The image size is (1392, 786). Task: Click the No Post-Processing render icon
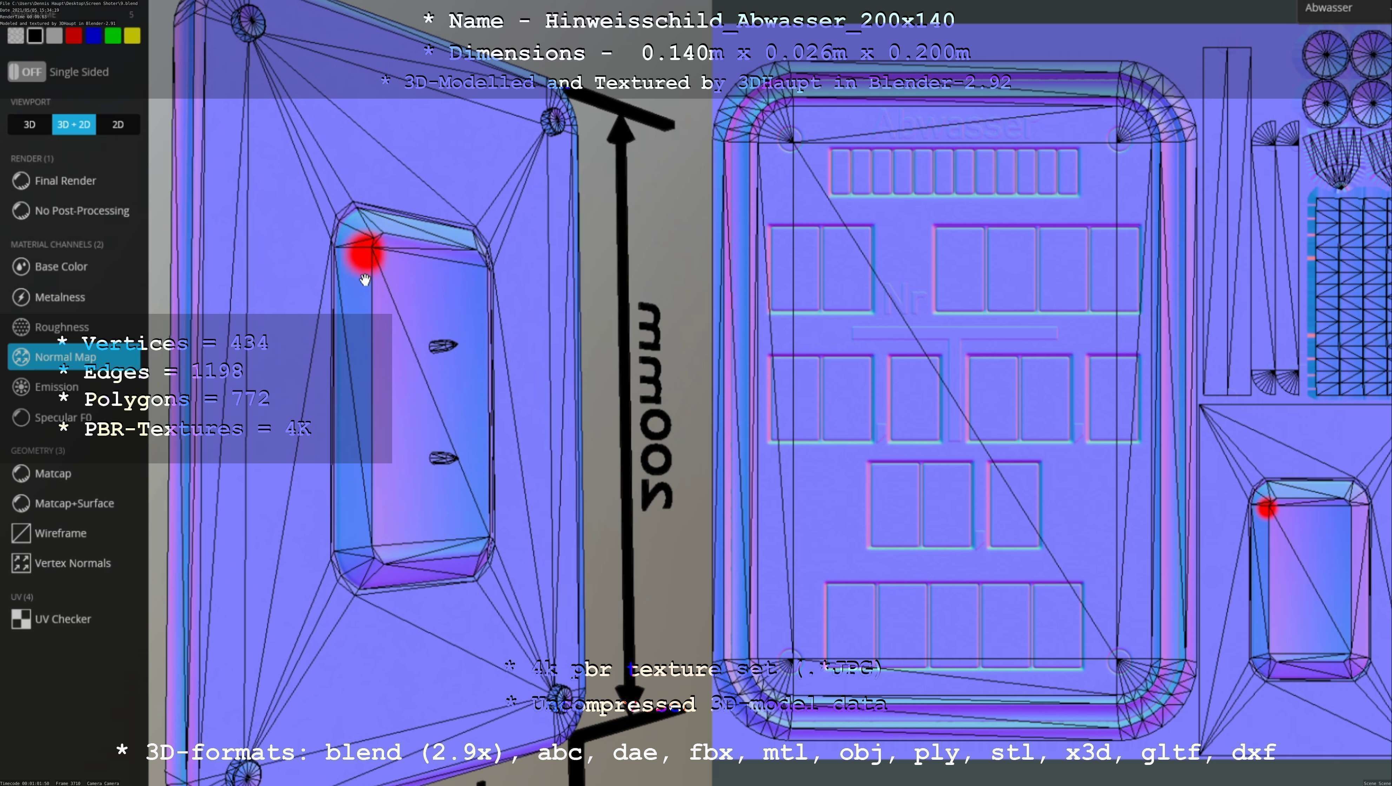pos(21,211)
